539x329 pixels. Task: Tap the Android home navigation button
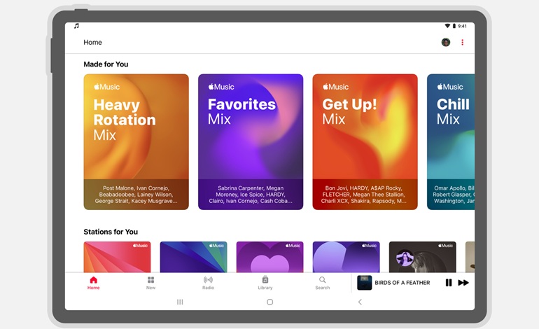[269, 302]
